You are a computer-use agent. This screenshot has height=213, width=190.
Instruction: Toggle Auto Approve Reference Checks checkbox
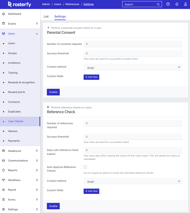pyautogui.click(x=85, y=167)
